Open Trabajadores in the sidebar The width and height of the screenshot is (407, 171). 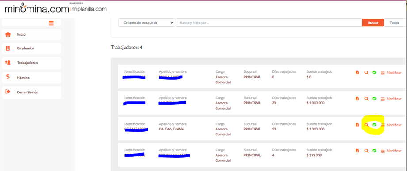click(31, 63)
